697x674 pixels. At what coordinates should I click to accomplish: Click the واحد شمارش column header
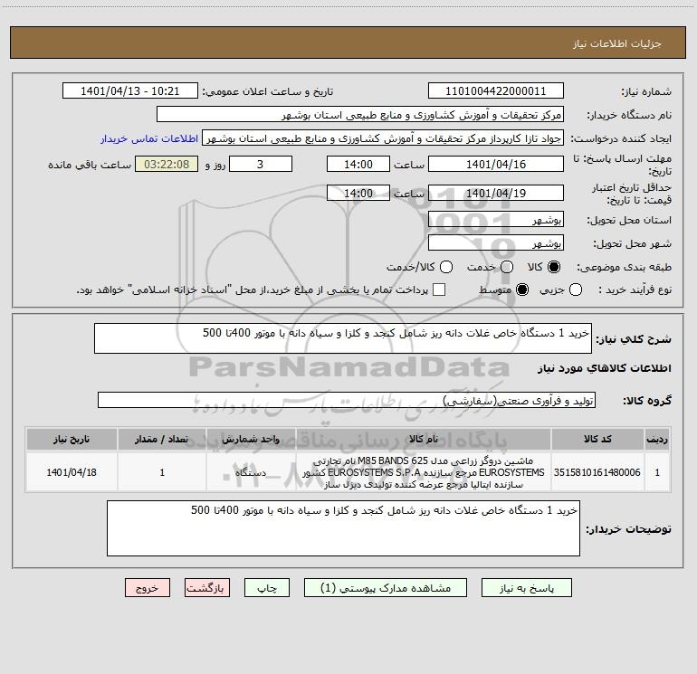tap(251, 439)
